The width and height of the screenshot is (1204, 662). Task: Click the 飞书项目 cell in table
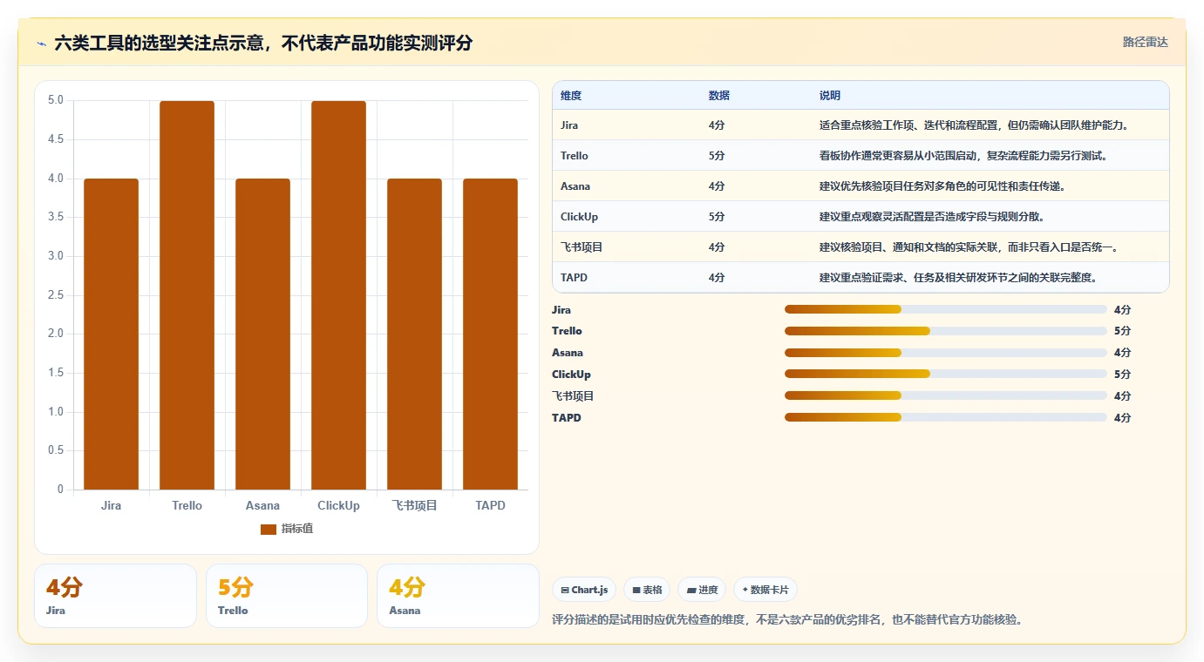582,247
